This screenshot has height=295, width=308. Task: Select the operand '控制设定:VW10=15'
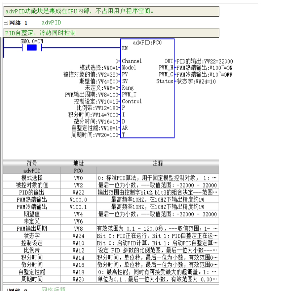tap(96, 101)
